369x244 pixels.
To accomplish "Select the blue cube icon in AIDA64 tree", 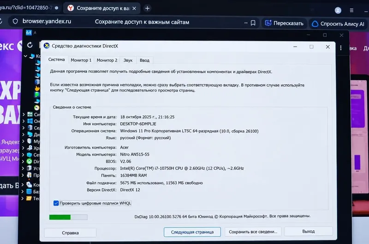I will [x=37, y=82].
